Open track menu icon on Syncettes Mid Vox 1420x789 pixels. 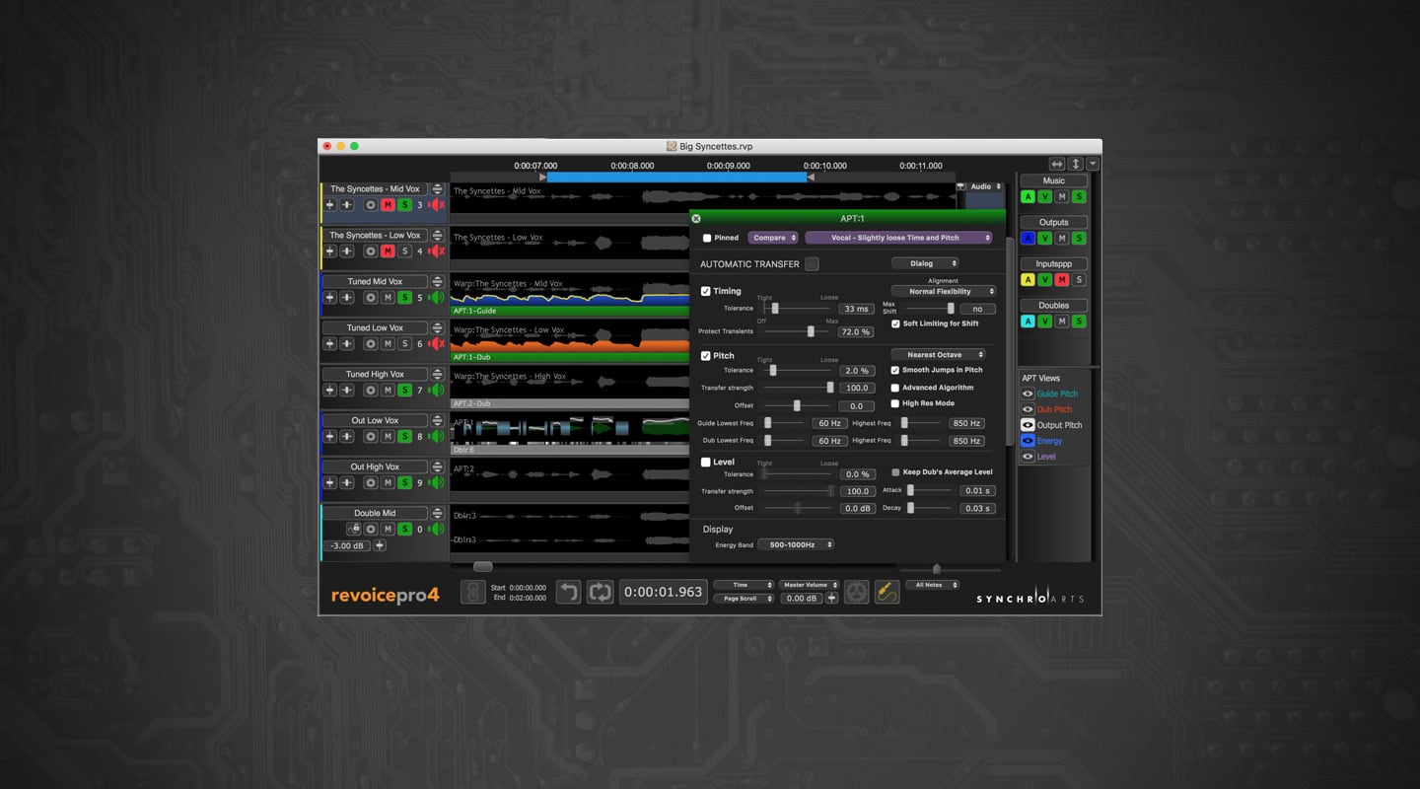[x=437, y=189]
